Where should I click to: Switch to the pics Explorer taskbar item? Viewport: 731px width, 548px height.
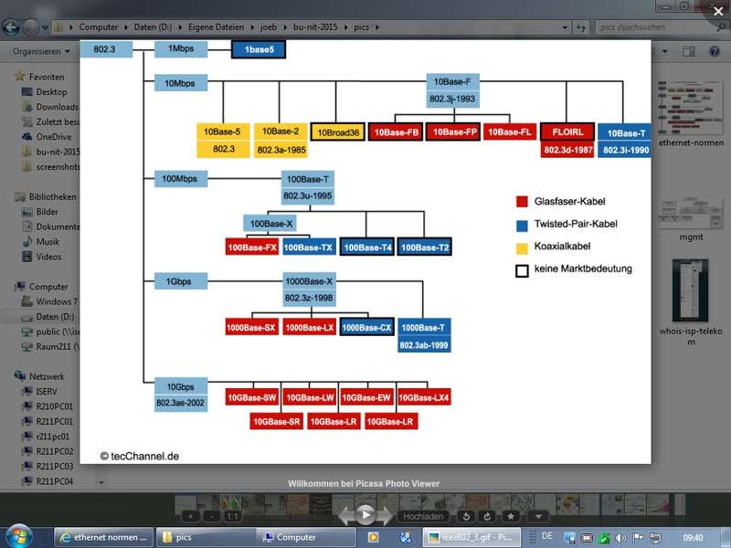pyautogui.click(x=205, y=537)
